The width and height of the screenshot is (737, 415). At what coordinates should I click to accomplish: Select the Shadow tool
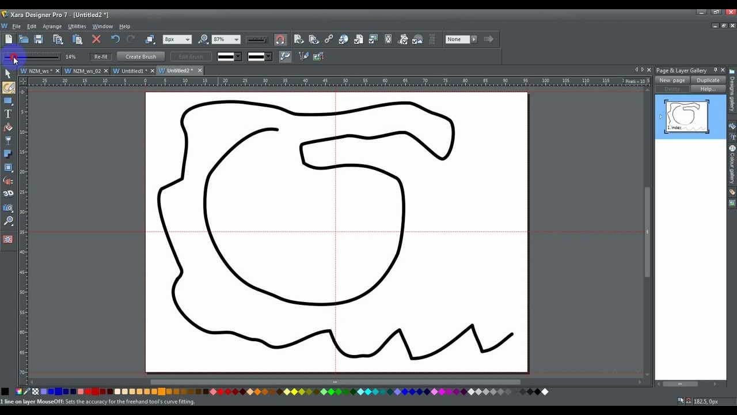8,154
